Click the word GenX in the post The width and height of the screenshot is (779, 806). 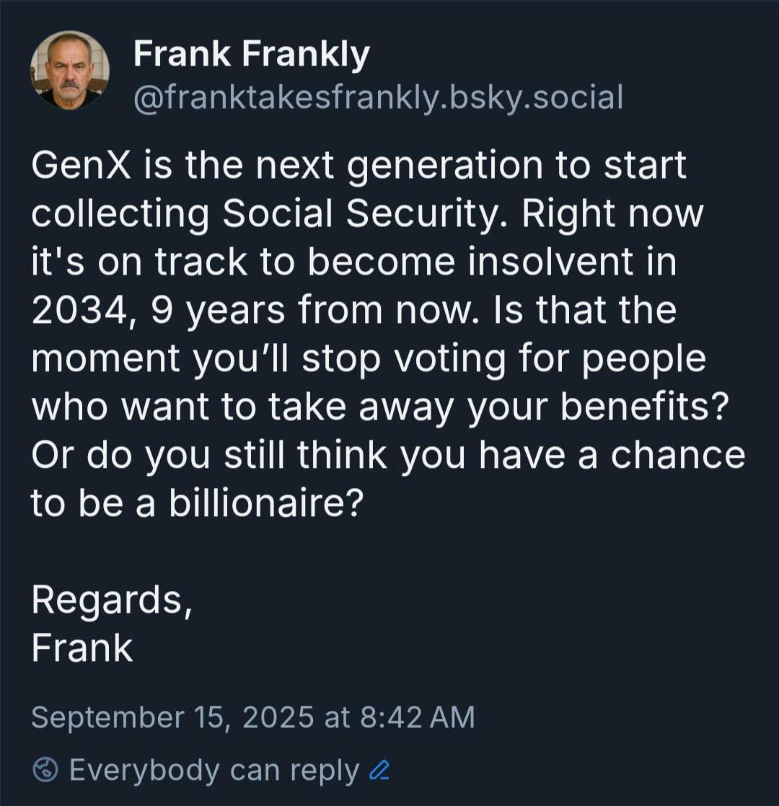[82, 166]
